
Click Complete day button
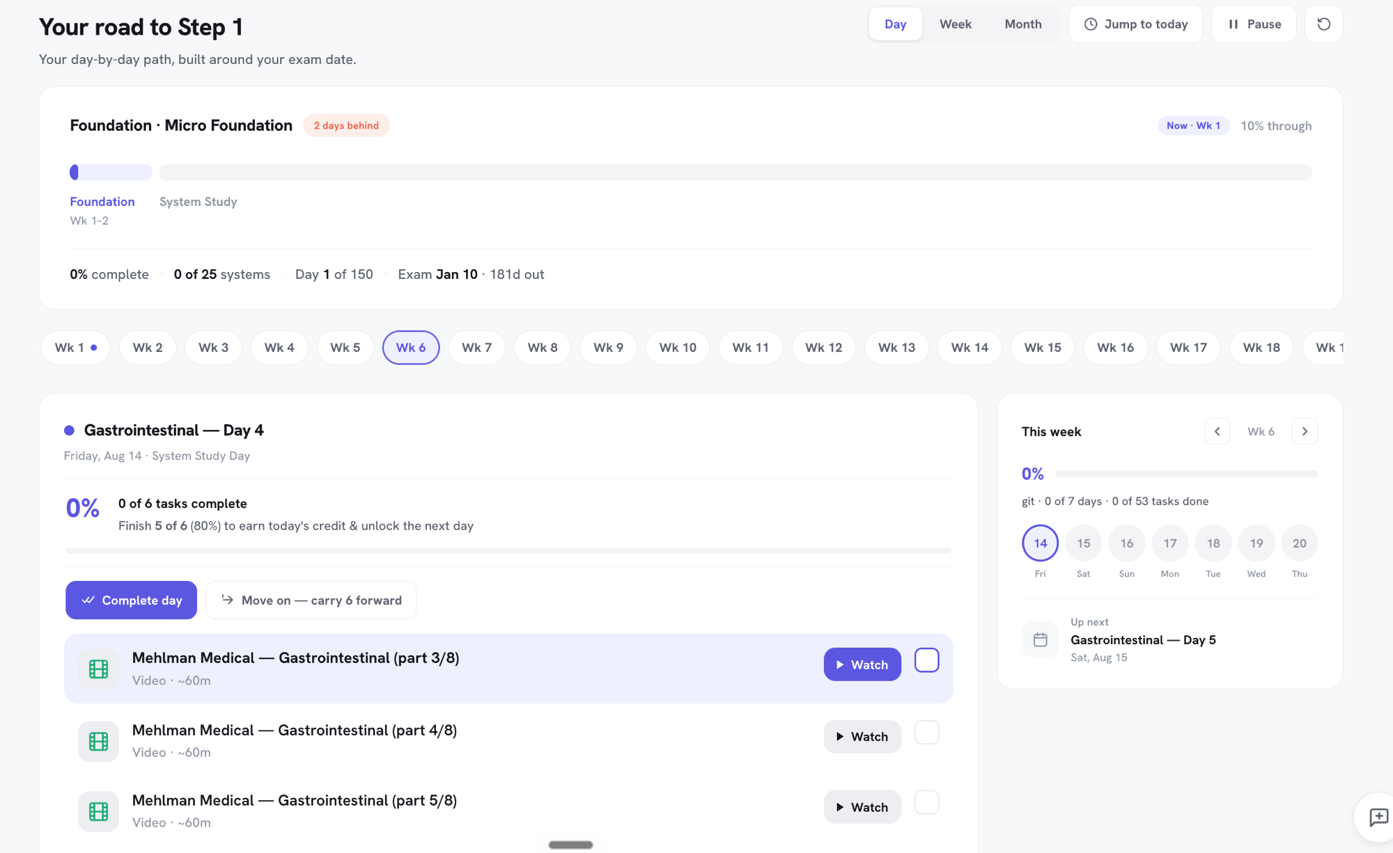tap(131, 600)
